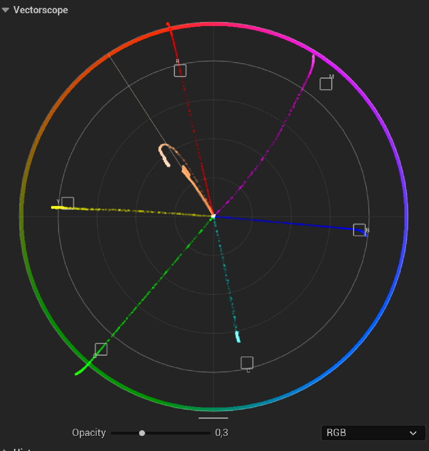Click the white center point of vectorscope
The width and height of the screenshot is (429, 451).
213,216
